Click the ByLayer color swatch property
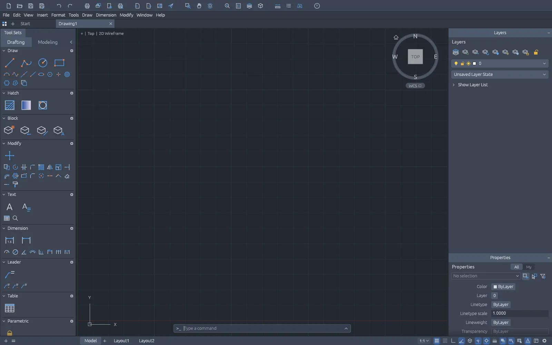This screenshot has height=345, width=552. point(503,287)
